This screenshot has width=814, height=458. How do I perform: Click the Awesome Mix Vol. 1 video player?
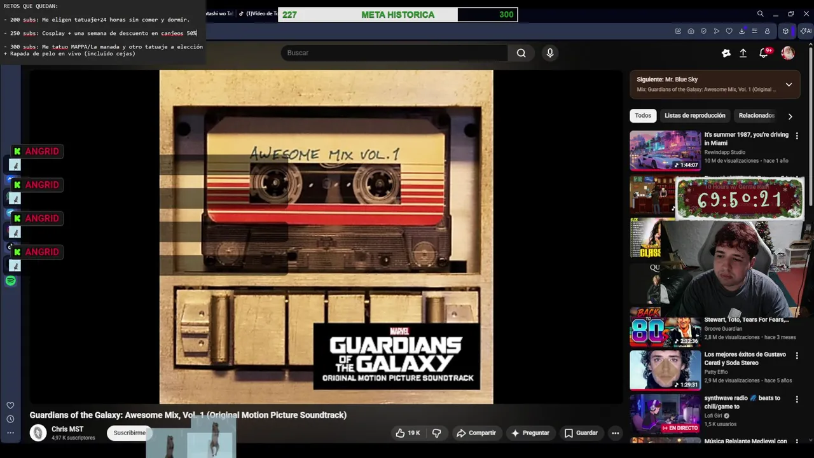pos(326,237)
